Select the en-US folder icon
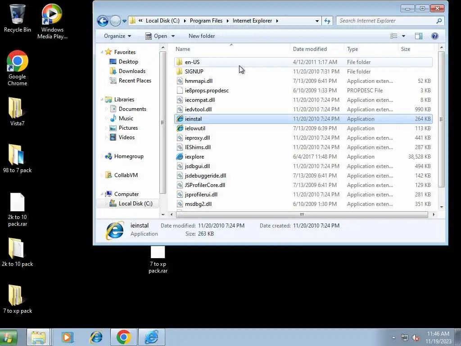 pyautogui.click(x=179, y=62)
